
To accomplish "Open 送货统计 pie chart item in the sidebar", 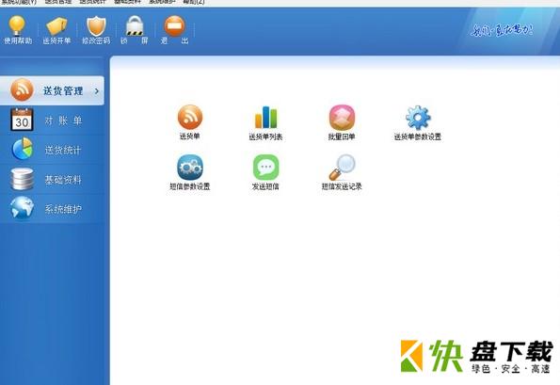I will [52, 150].
